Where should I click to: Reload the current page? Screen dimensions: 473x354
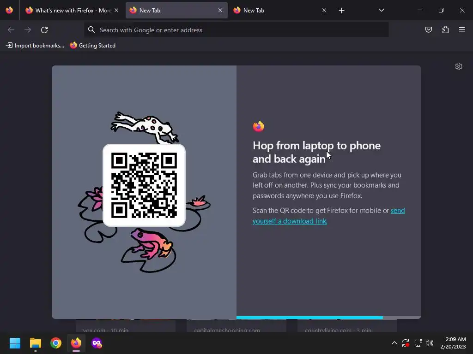[x=44, y=30]
